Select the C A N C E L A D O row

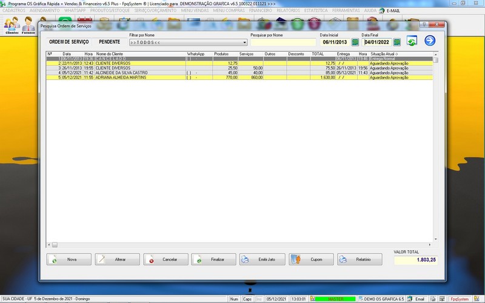[x=239, y=58]
